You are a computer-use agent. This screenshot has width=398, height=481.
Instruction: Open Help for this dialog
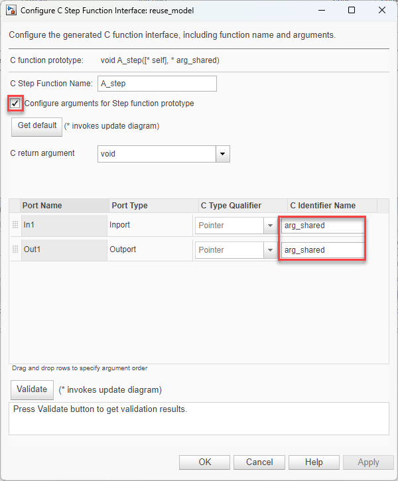coord(314,462)
